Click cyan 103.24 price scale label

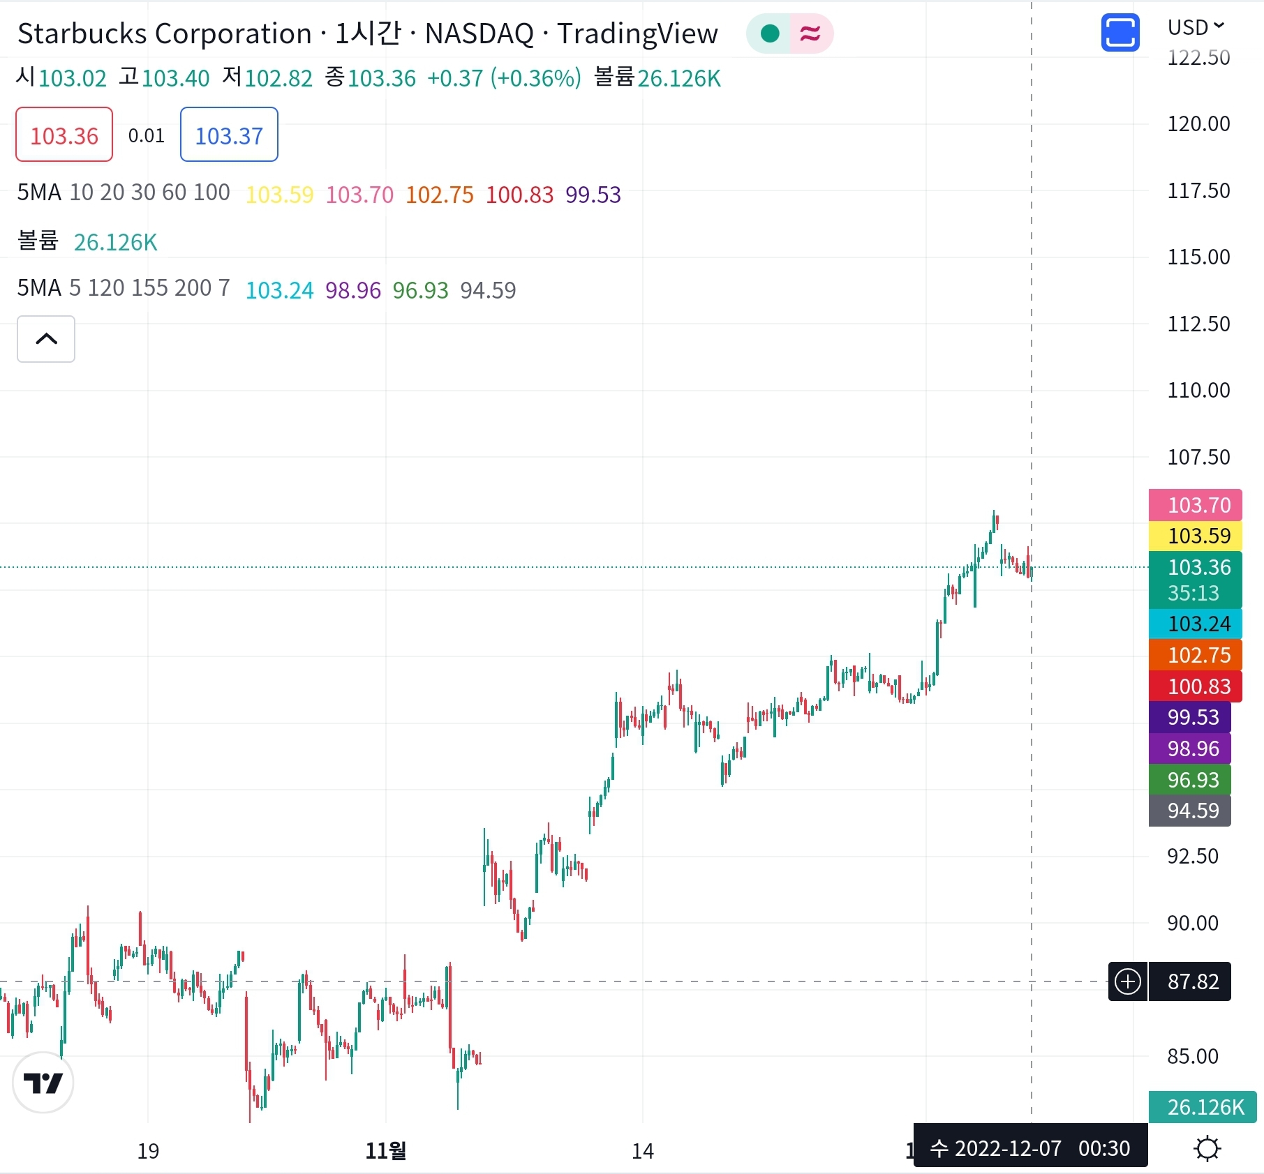(1196, 624)
